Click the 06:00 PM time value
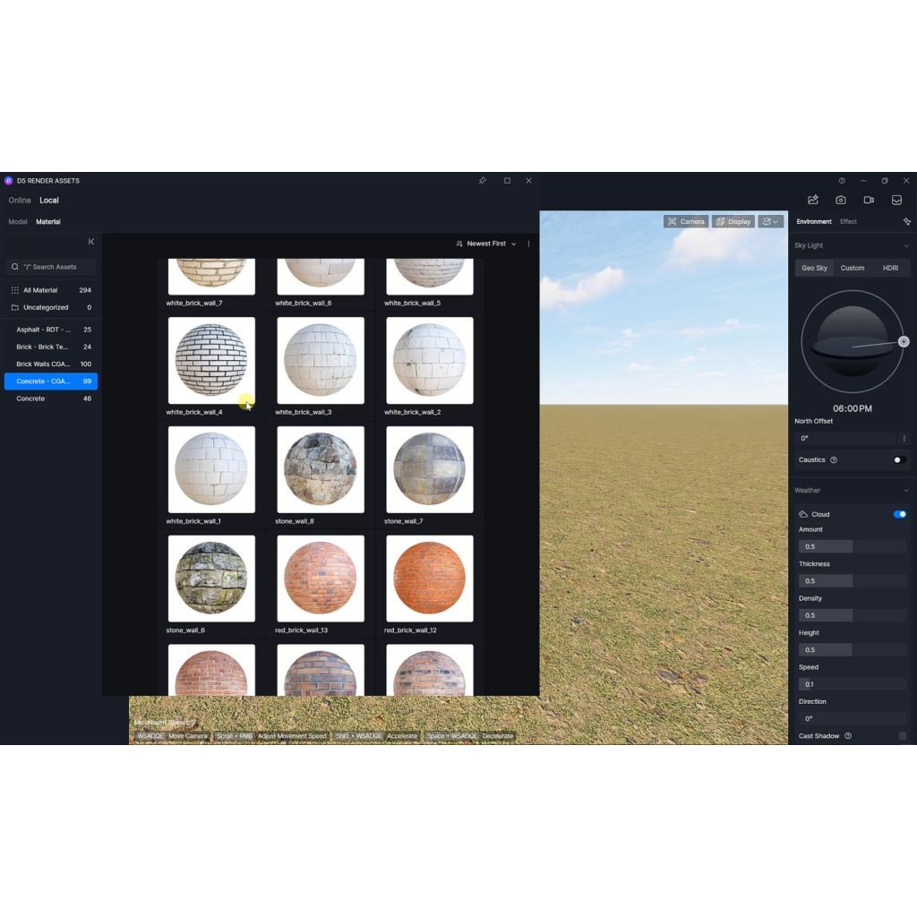 (853, 408)
